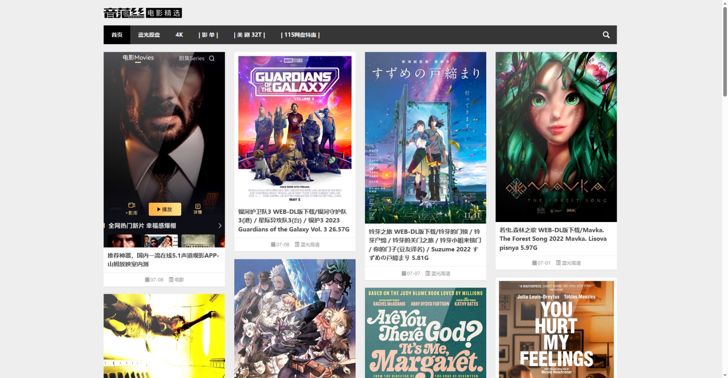The height and width of the screenshot is (378, 728).
Task: Click the calendar icon on the 森林之歌 card
Action: pos(535,263)
